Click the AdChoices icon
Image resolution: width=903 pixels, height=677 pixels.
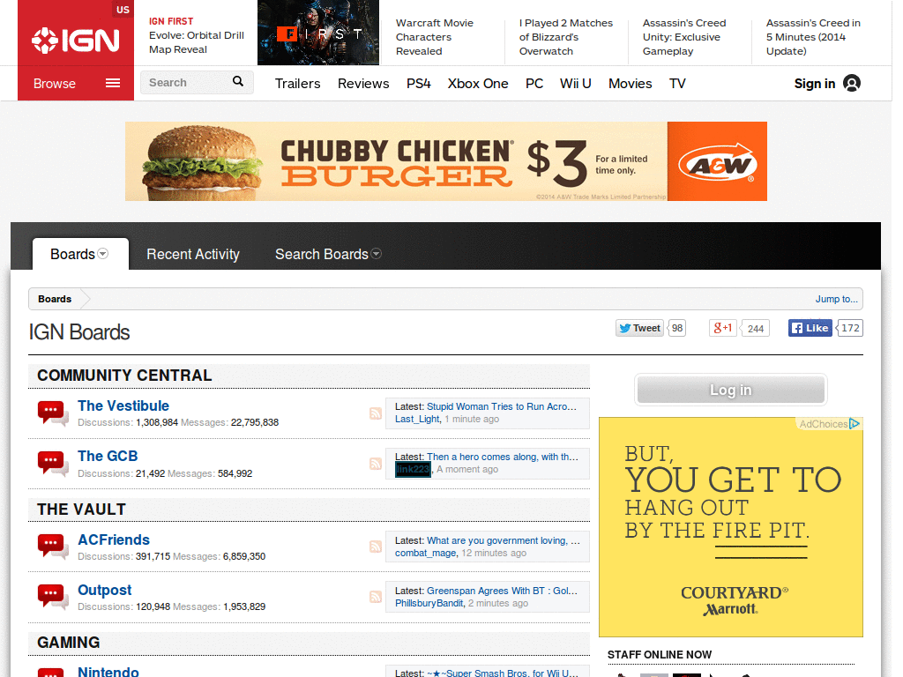854,424
